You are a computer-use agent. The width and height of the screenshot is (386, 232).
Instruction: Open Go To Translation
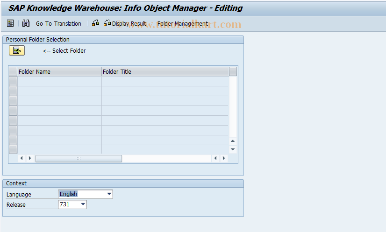click(x=58, y=24)
